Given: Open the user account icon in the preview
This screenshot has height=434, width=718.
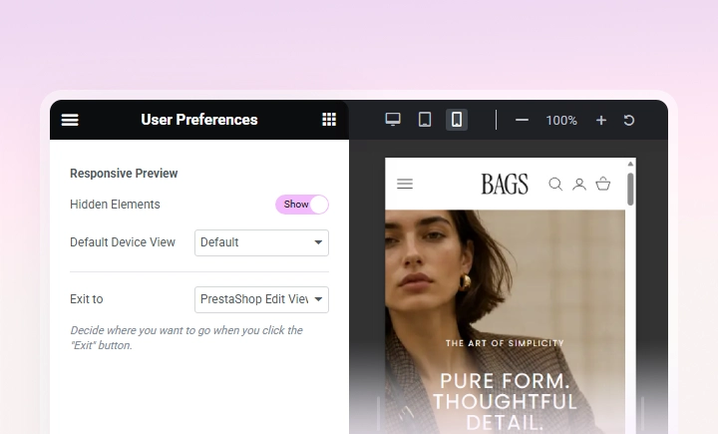Looking at the screenshot, I should click(x=579, y=185).
